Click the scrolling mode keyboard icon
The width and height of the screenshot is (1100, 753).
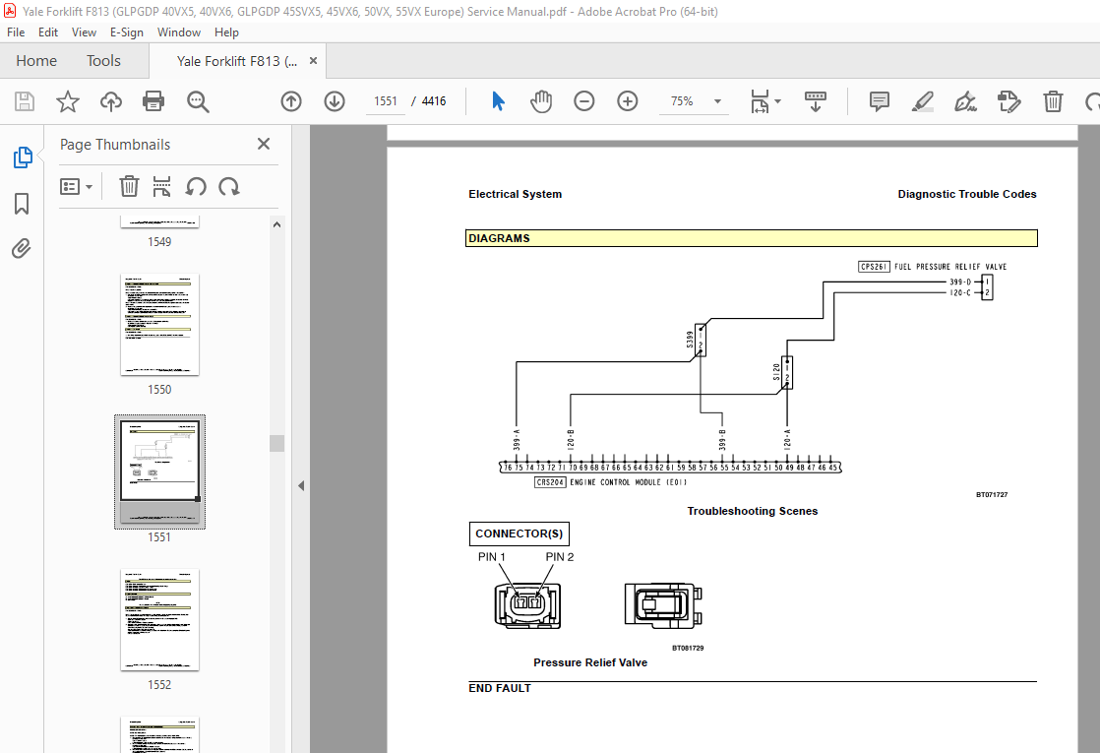pyautogui.click(x=816, y=101)
